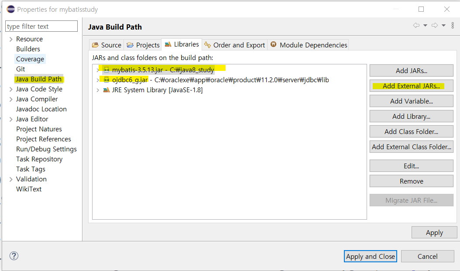Open the forward history dropdown arrow
This screenshot has height=271, width=460.
click(443, 25)
